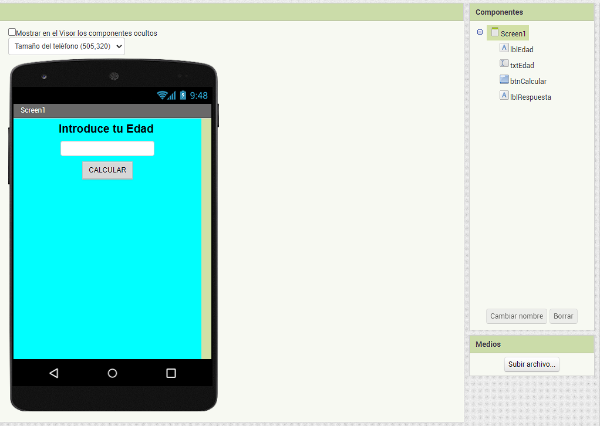Click the Borrar button
The height and width of the screenshot is (426, 600).
pos(563,316)
